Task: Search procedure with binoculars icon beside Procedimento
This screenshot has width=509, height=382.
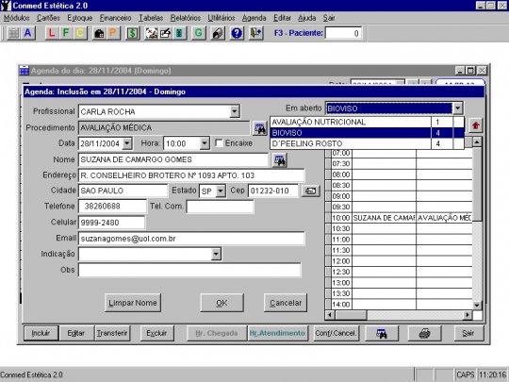Action: (x=260, y=128)
